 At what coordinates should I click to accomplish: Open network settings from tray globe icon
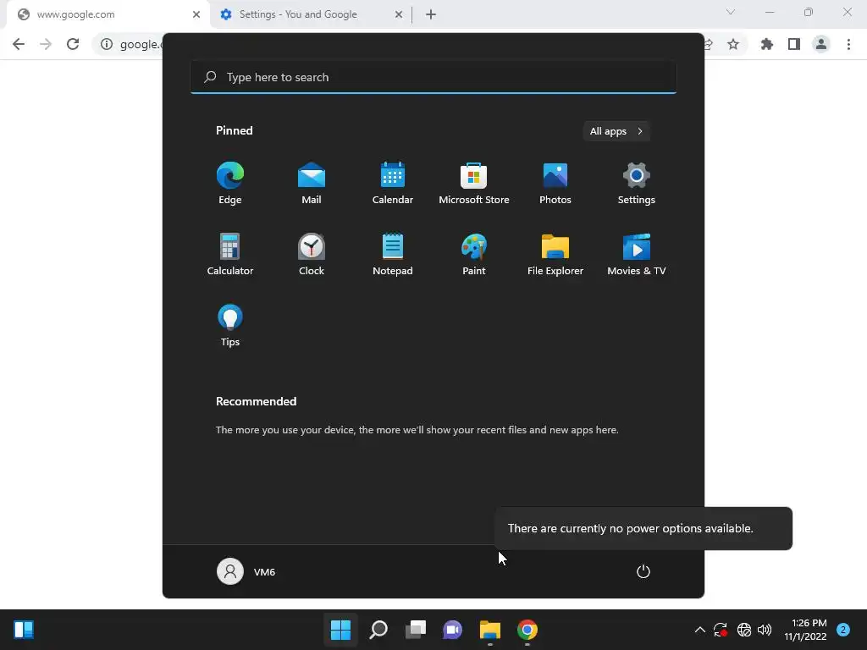pyautogui.click(x=744, y=630)
